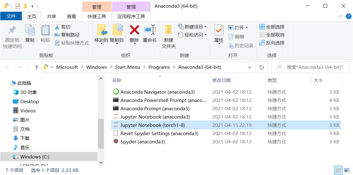Expand the chevron after Windows in path

(x=111, y=67)
